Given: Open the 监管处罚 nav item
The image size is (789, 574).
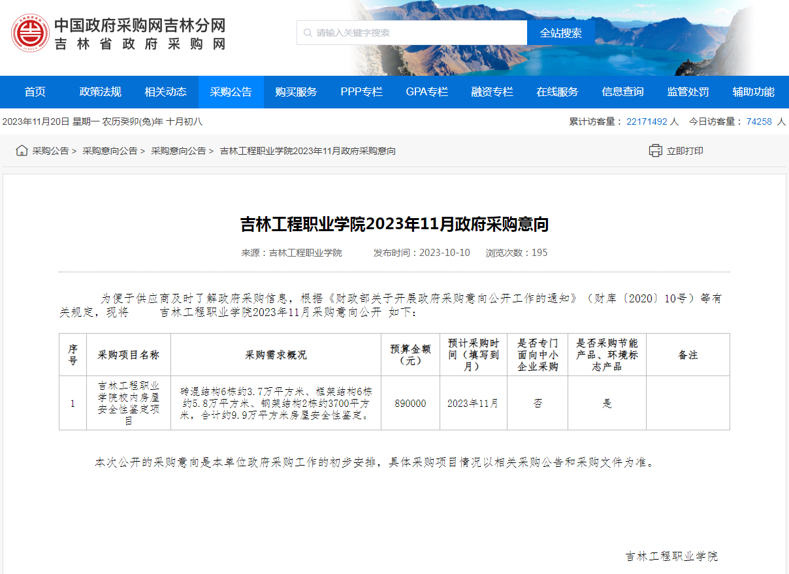Looking at the screenshot, I should pyautogui.click(x=688, y=92).
